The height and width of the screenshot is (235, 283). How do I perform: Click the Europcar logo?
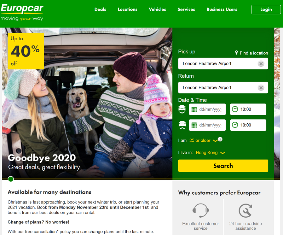coord(22,12)
